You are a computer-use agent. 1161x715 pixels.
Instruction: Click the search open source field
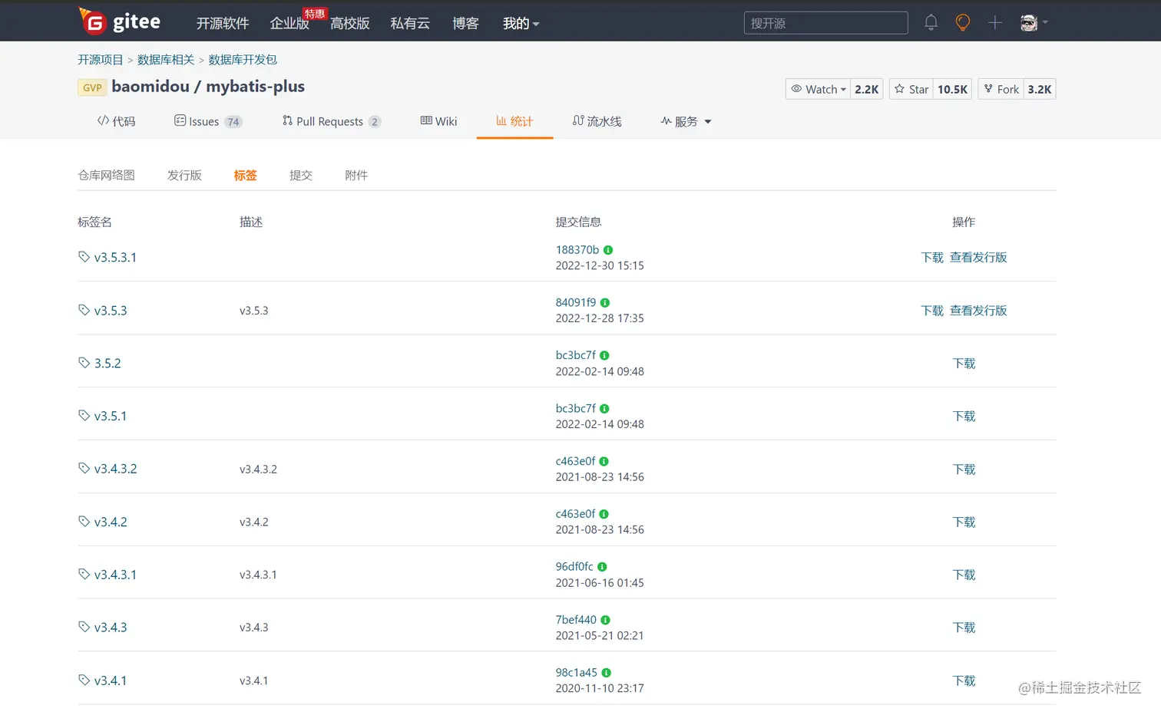(x=825, y=23)
